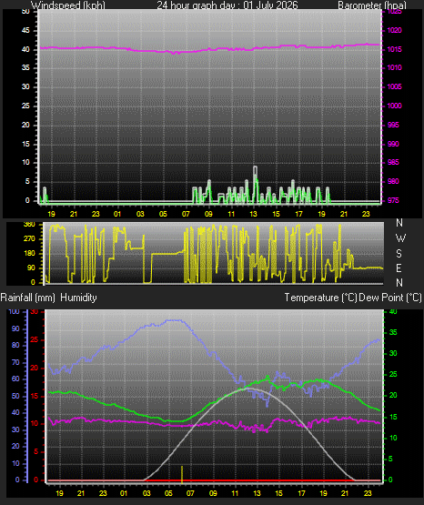Click the 980 barometer scale value
This screenshot has width=424, height=505.
pos(393,181)
